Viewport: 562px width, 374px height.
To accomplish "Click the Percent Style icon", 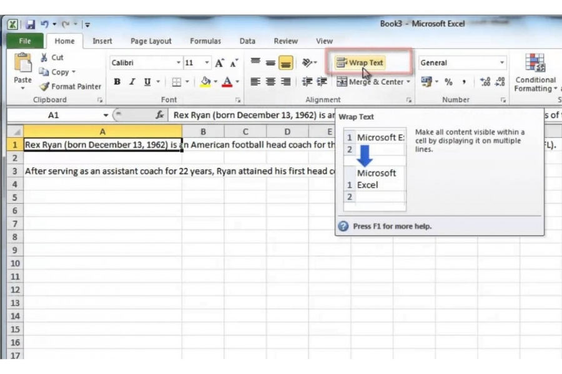I will pyautogui.click(x=448, y=82).
